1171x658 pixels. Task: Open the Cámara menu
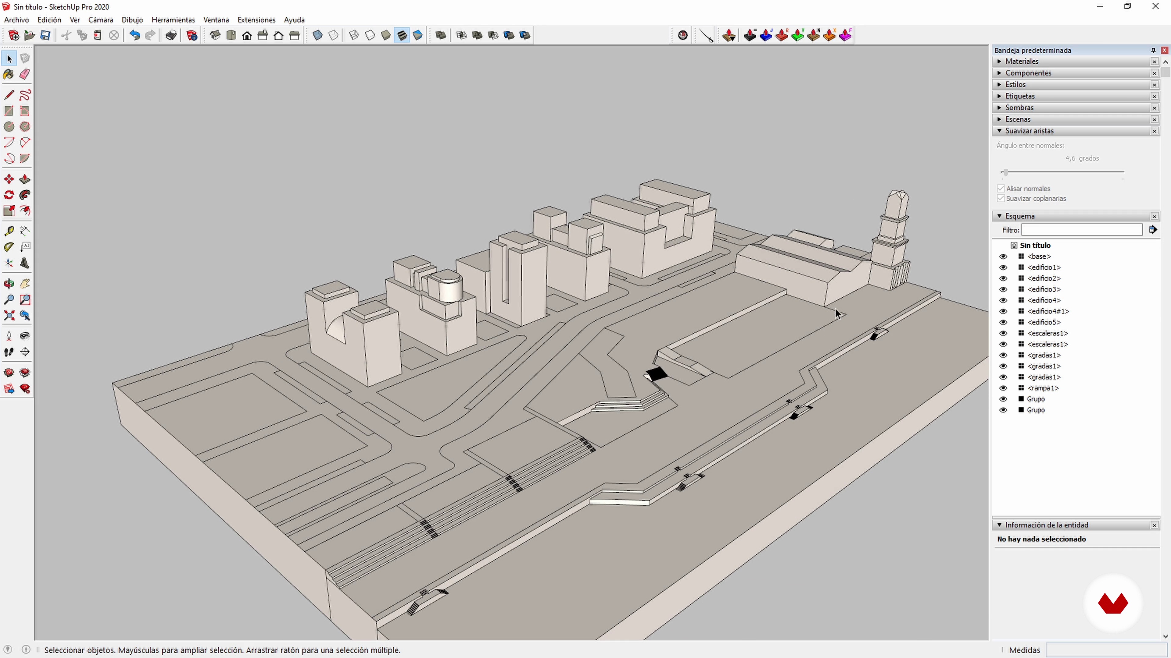[100, 20]
